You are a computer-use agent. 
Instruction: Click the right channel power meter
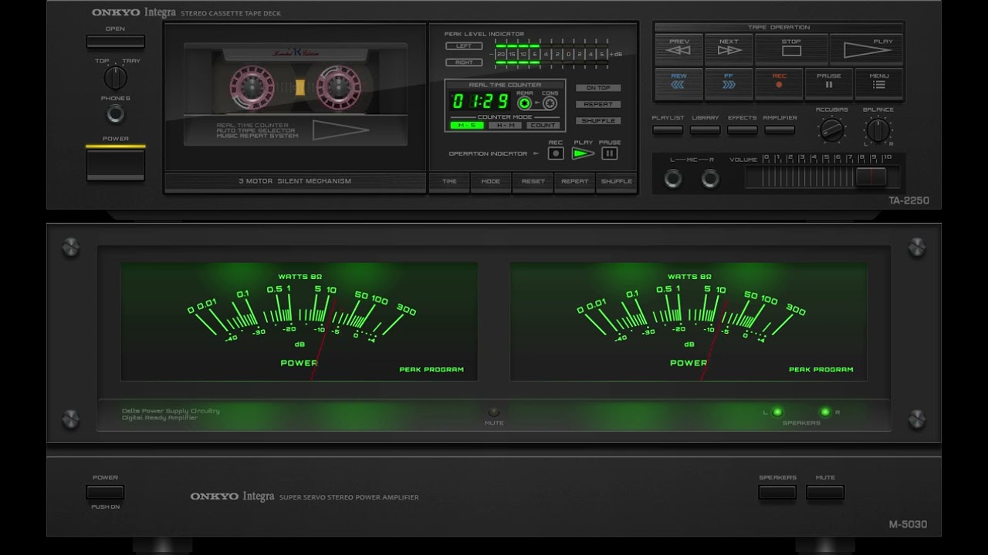point(689,321)
